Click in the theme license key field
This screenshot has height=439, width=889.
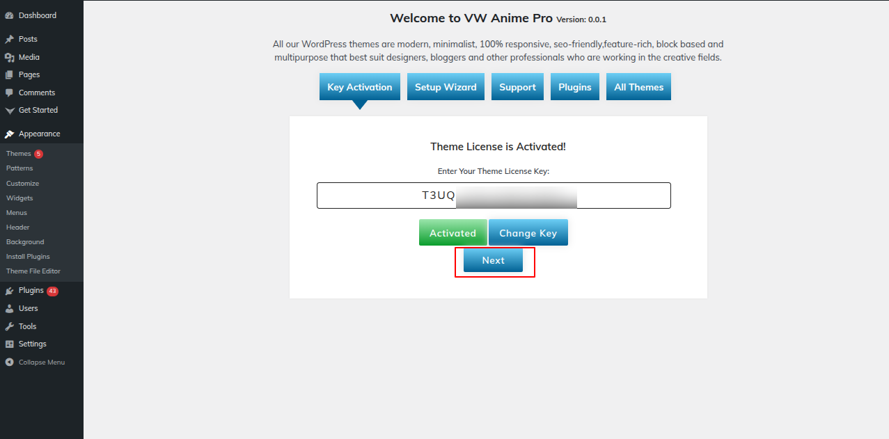click(x=494, y=195)
